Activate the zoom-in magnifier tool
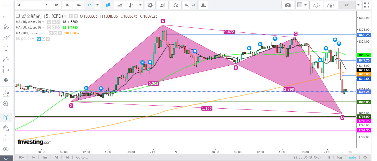Screen dimensions: 377x161 point(6,104)
